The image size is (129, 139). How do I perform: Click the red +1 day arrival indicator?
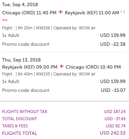tap(123, 12)
